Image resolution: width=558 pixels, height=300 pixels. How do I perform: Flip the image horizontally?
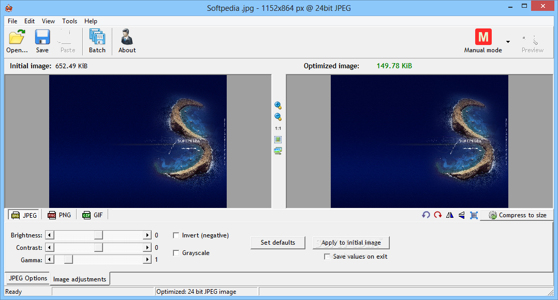coord(450,215)
